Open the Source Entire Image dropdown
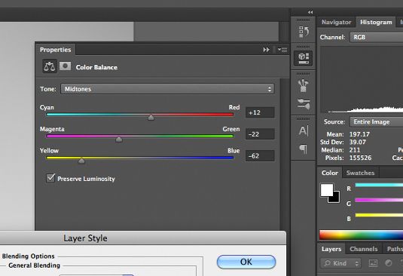403x276 pixels. pyautogui.click(x=377, y=122)
